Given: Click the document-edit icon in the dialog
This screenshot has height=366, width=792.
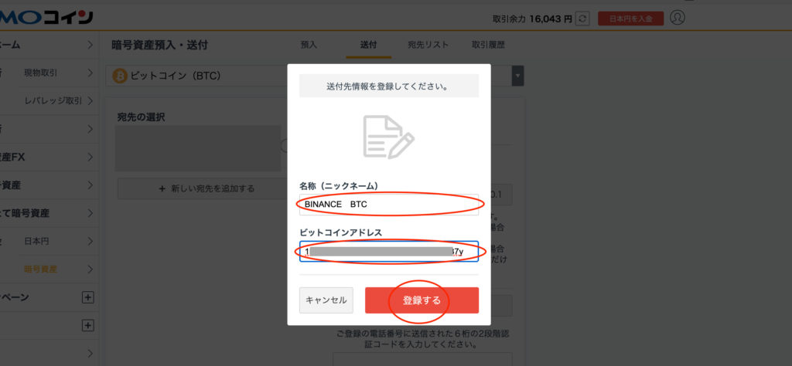Looking at the screenshot, I should click(388, 137).
